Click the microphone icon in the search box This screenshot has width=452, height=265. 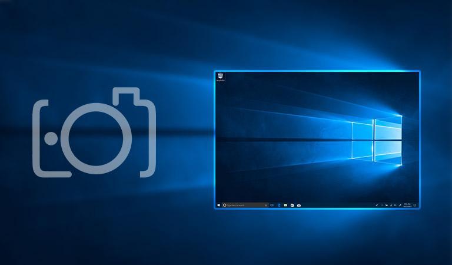[x=265, y=205]
